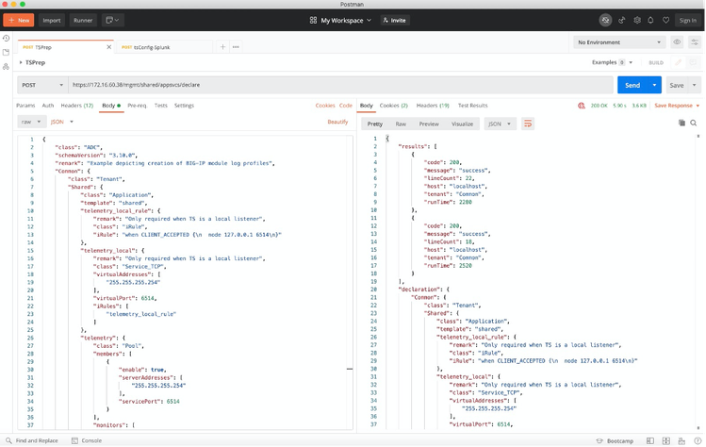Screen dimensions: 706x447
Task: Open response Test Results tab
Action: pos(472,106)
